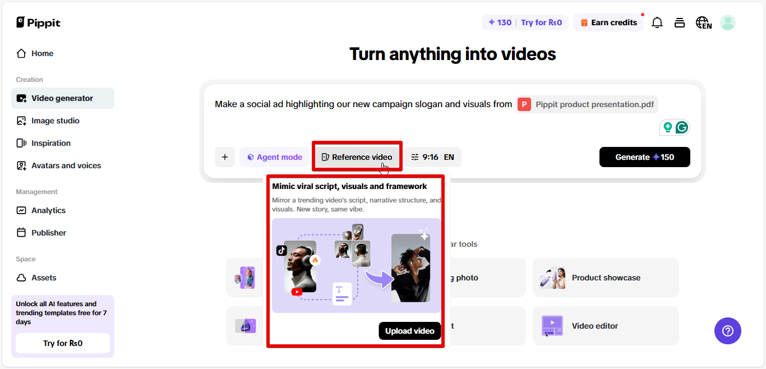Open the language globe EN icon
Image resolution: width=766 pixels, height=369 pixels.
coord(703,22)
